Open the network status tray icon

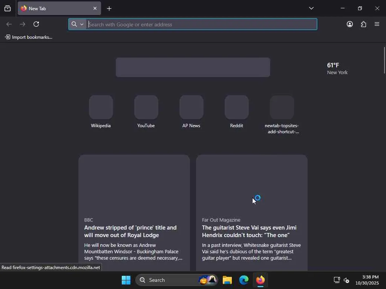(337, 280)
